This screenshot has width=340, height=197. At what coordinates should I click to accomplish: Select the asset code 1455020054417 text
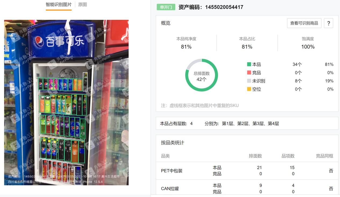pyautogui.click(x=224, y=7)
